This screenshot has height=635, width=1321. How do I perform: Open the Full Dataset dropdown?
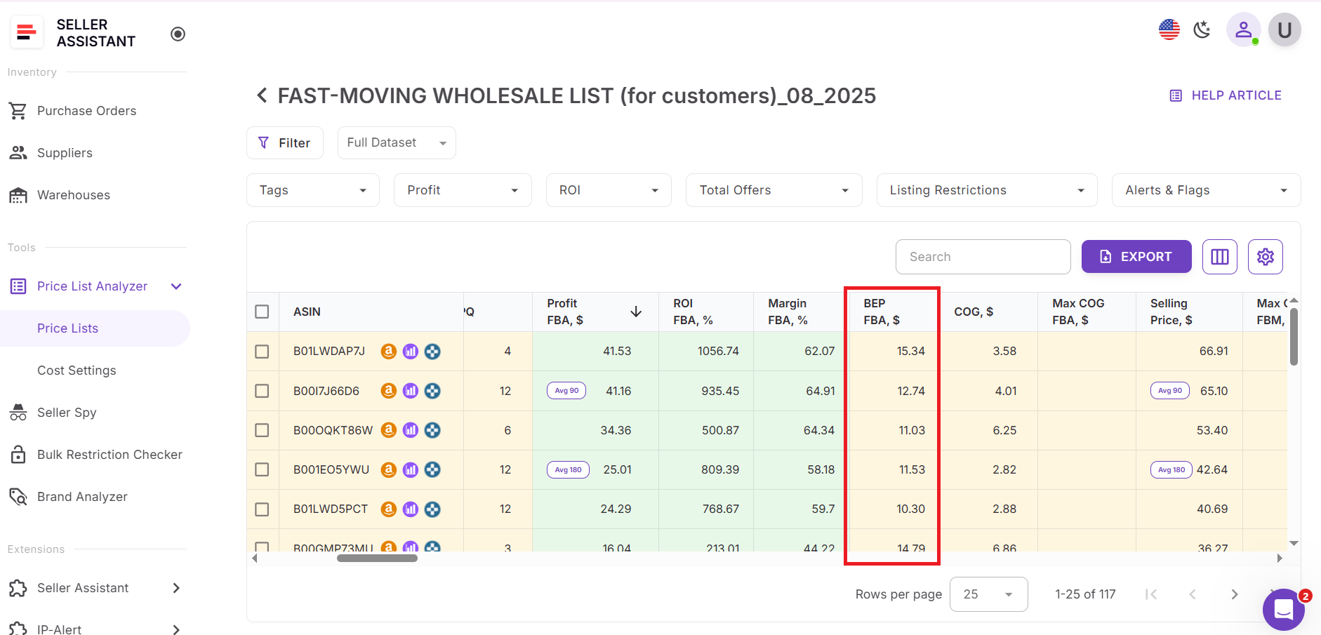(x=396, y=142)
